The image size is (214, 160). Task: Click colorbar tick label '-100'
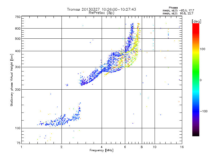coord(204,111)
